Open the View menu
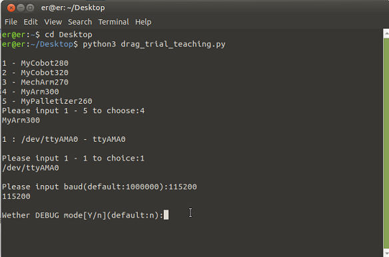Viewport: 389px width, 257px height. click(x=53, y=22)
